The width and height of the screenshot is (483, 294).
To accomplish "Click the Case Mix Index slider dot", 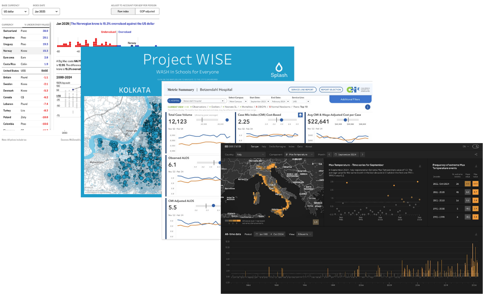I will 282,120.
